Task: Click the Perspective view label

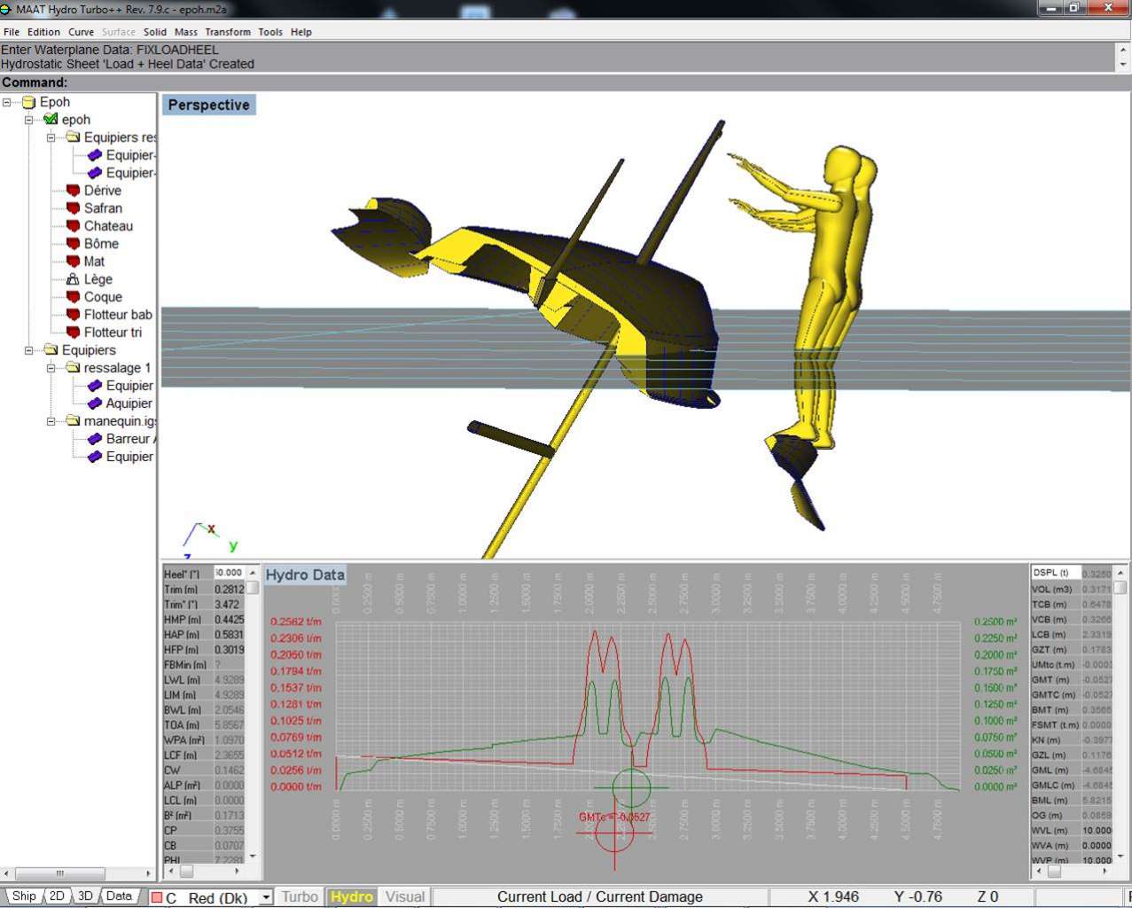Action: [209, 105]
